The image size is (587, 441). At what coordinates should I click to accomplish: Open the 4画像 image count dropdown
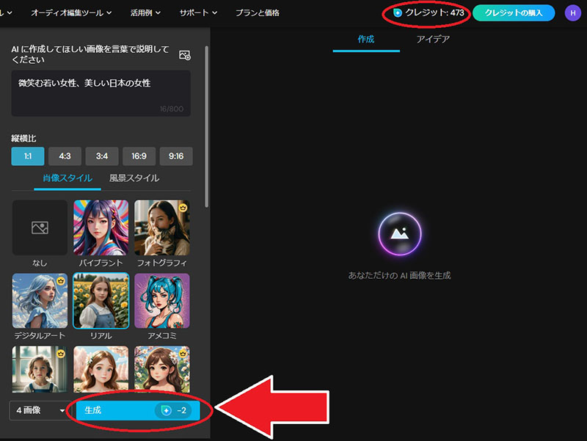tap(37, 411)
